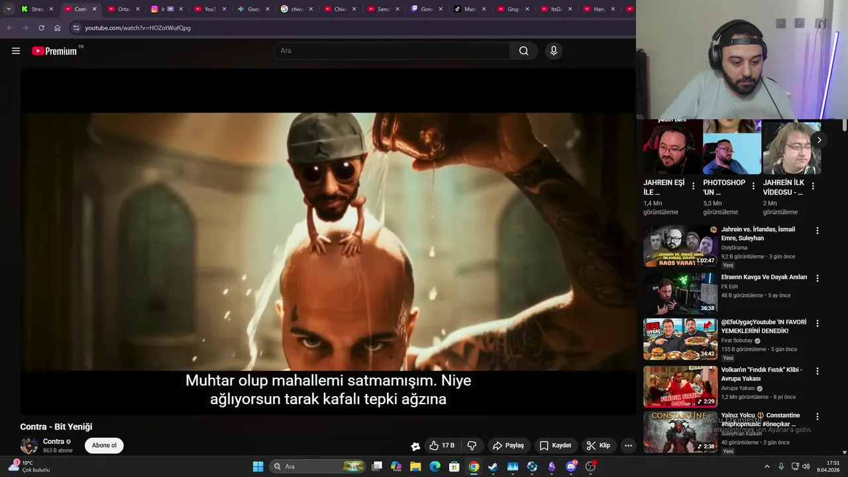
Task: Click Windows taskbar search box Ara
Action: (319, 466)
